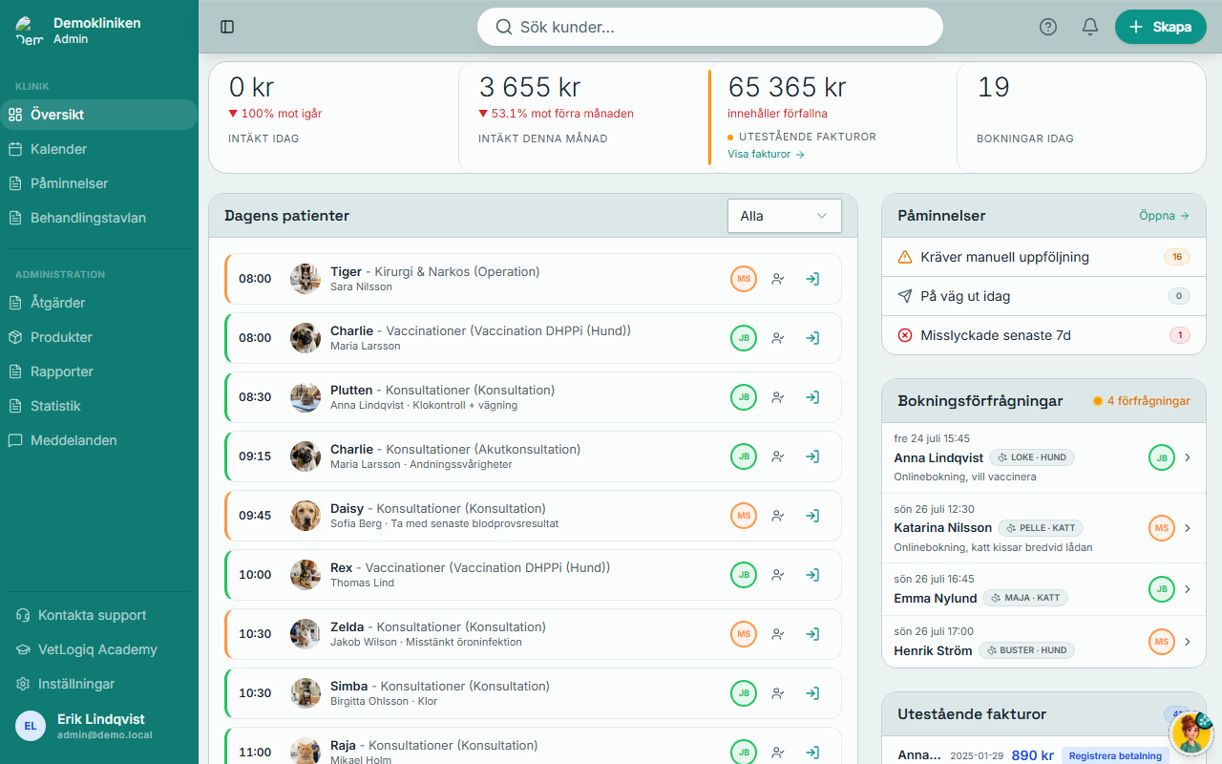
Task: Open the help question mark icon
Action: point(1048,27)
